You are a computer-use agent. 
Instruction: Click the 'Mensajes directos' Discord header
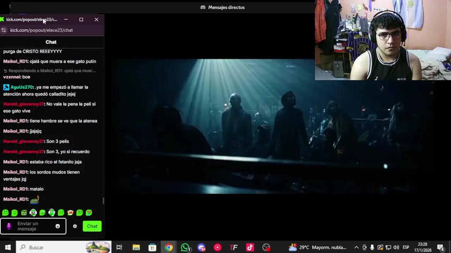click(x=226, y=7)
